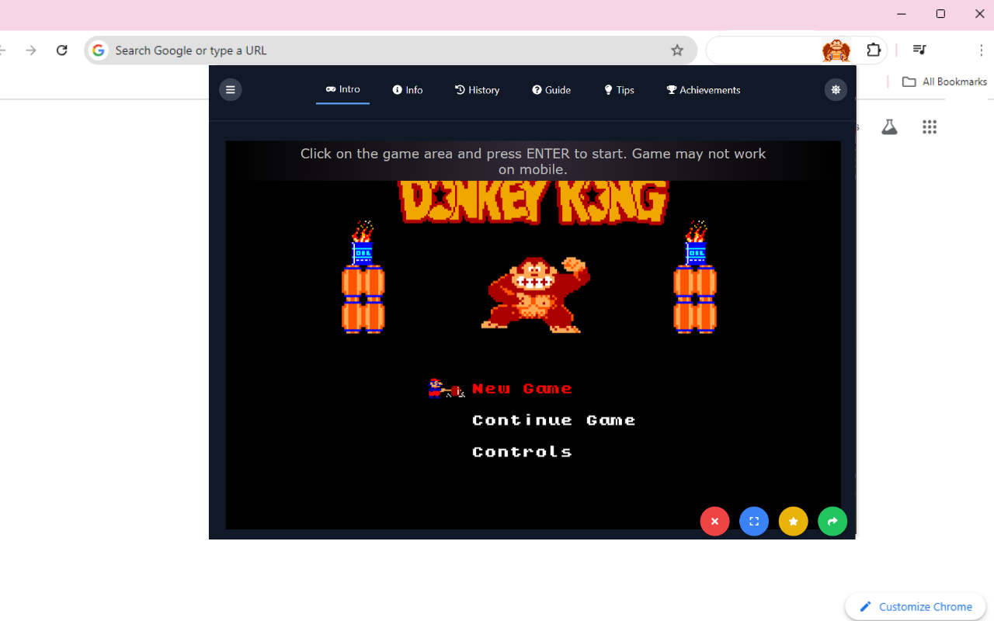Open the hamburger menu on the game overlay
994x621 pixels.
(230, 89)
